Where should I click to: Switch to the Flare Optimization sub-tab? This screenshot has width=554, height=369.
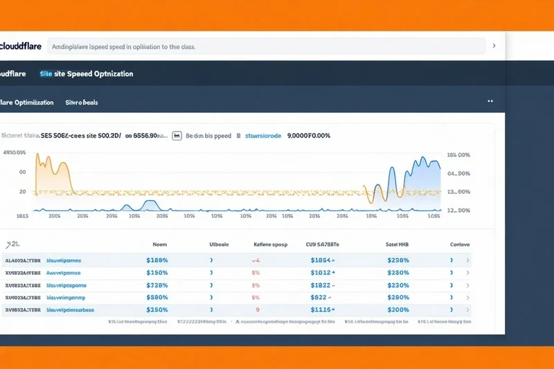[x=26, y=102]
